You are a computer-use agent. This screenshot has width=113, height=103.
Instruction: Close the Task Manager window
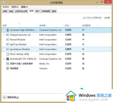point(108,2)
